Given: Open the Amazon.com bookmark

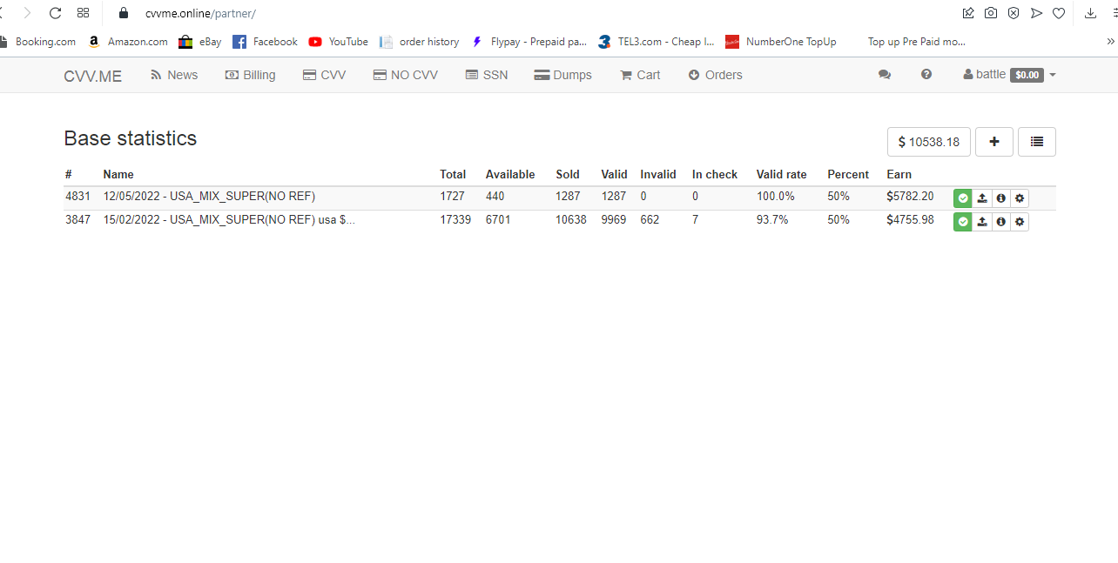Looking at the screenshot, I should tap(128, 41).
